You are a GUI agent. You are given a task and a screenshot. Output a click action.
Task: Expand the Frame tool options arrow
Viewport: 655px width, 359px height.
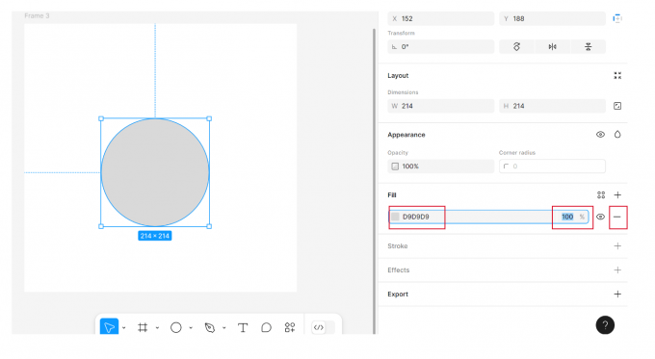click(157, 328)
